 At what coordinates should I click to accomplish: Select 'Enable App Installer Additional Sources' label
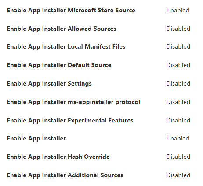(65, 175)
